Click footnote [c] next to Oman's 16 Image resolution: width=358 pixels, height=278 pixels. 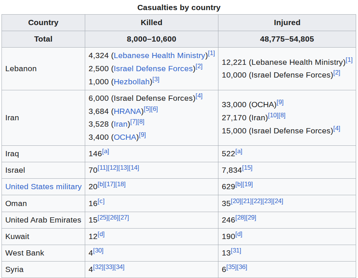[101, 201]
